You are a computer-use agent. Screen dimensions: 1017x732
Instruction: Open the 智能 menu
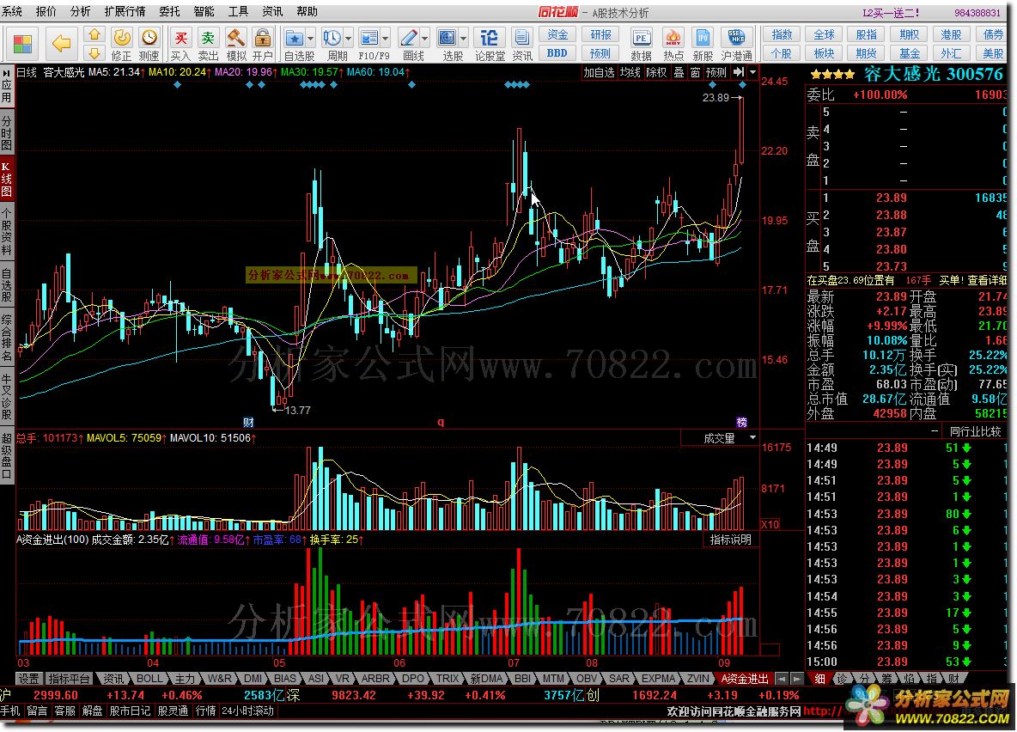tap(204, 12)
